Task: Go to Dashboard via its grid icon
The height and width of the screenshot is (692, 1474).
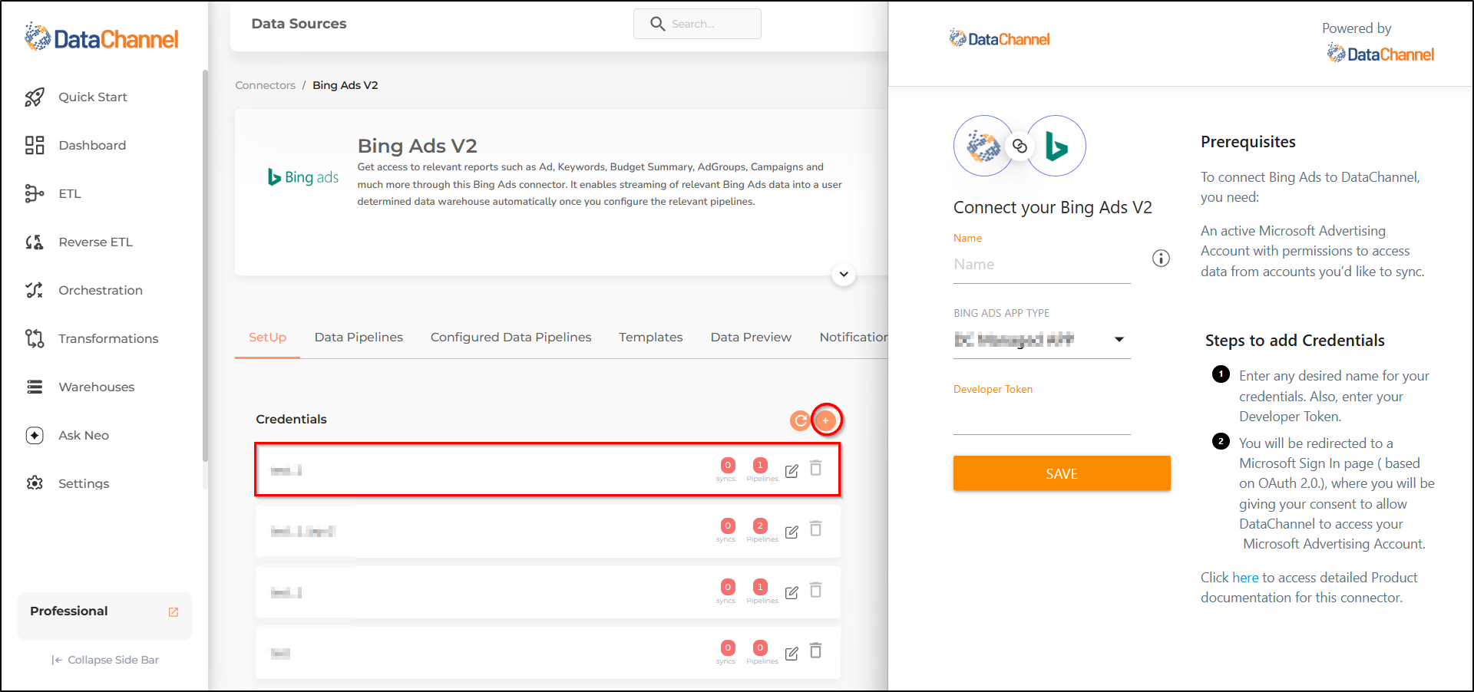Action: pos(35,146)
